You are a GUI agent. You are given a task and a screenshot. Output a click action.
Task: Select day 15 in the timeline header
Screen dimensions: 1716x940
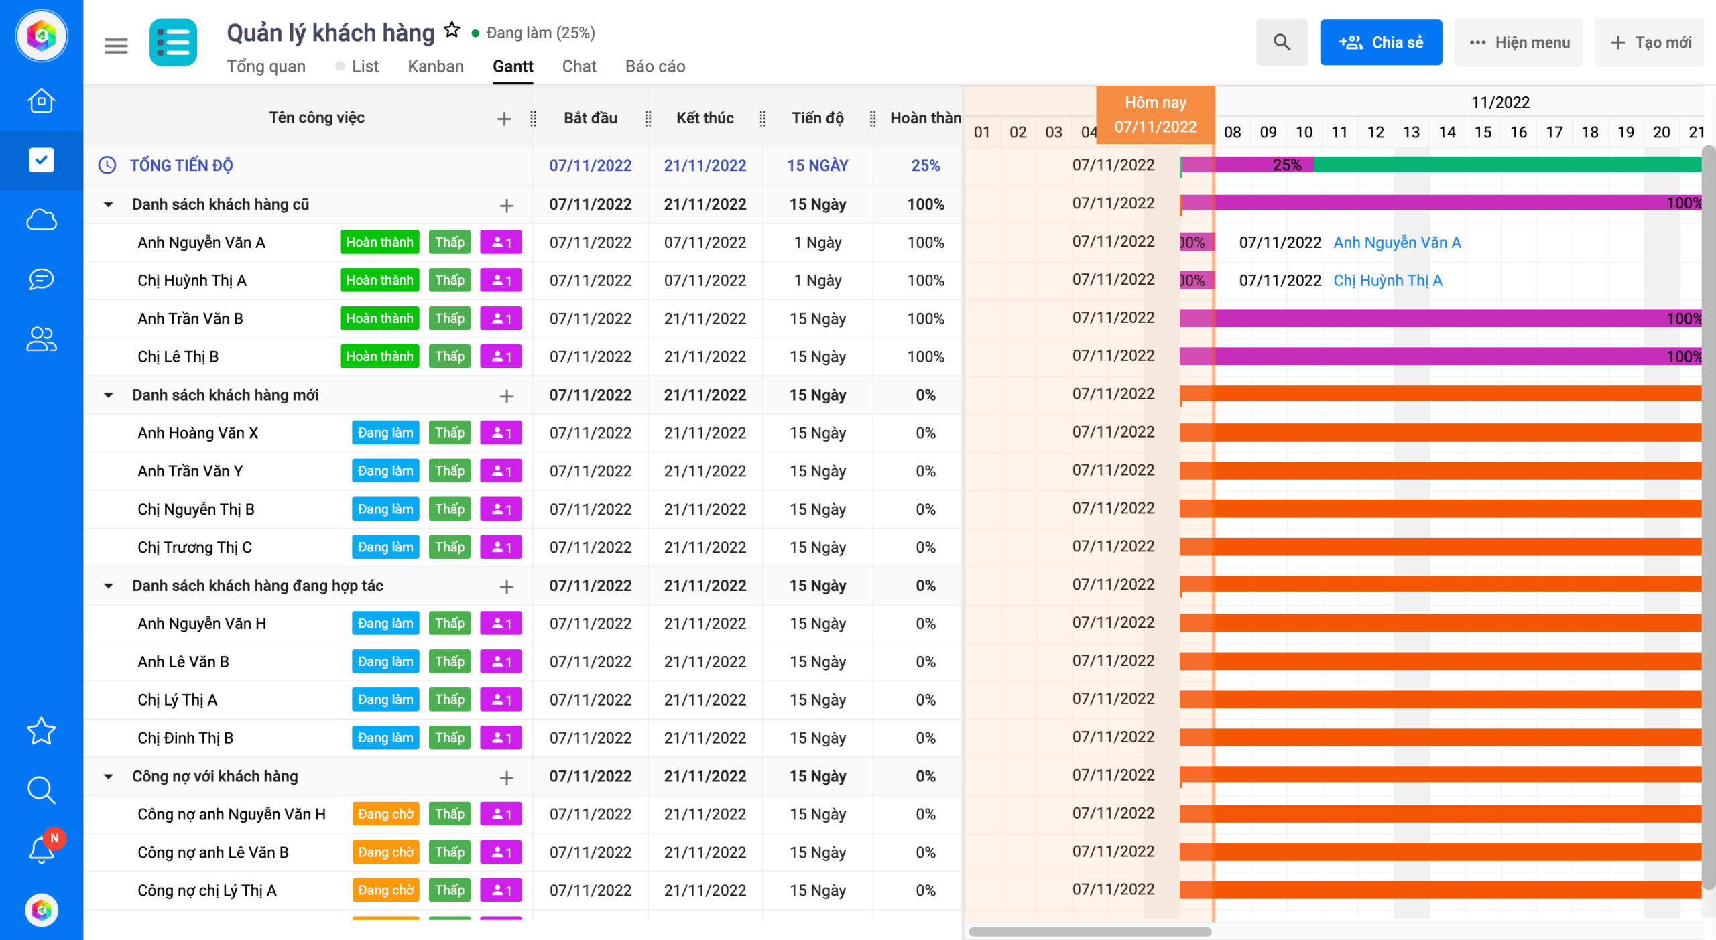pyautogui.click(x=1483, y=132)
